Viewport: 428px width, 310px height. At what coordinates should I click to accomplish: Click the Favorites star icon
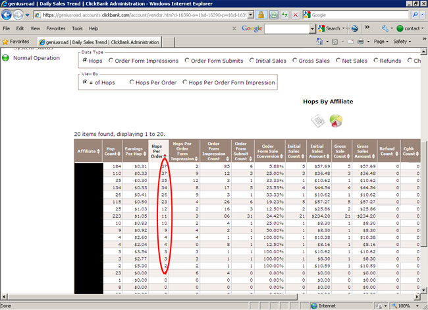tap(5, 42)
